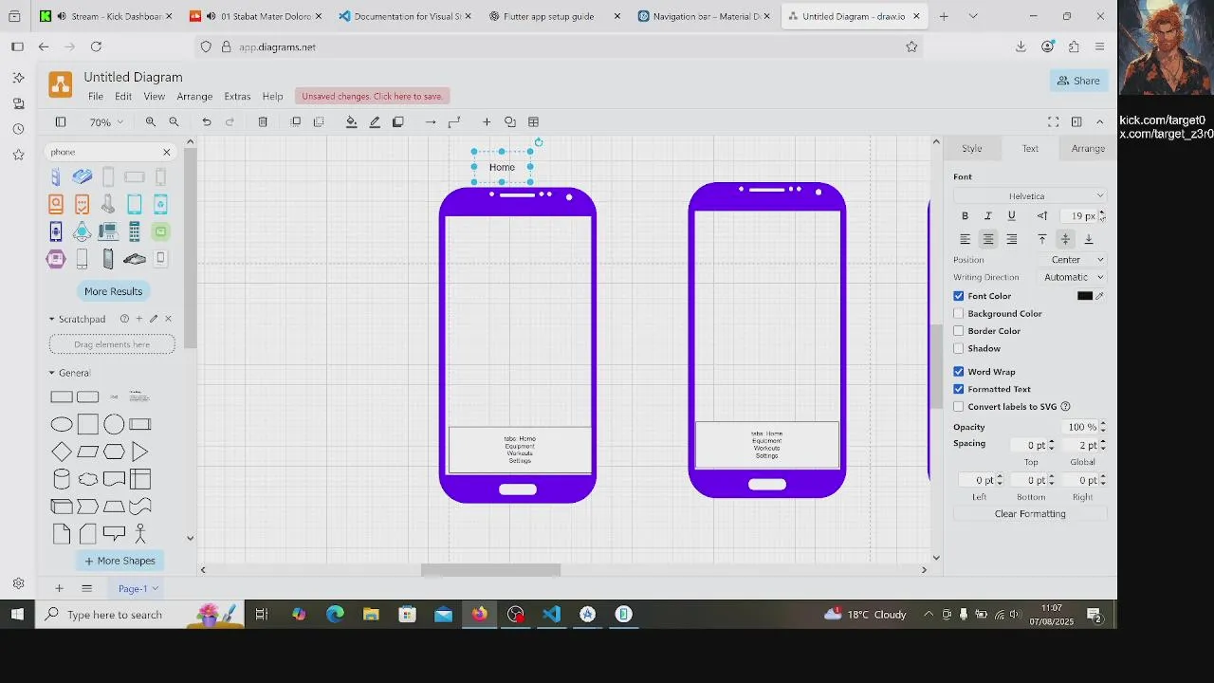Screen dimensions: 1214x683
Task: Open Writing Direction Automatic dropdown
Action: click(1073, 277)
